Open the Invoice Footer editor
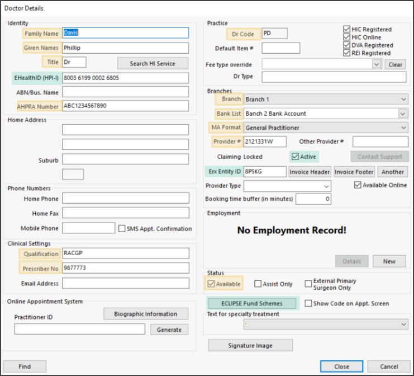The width and height of the screenshot is (414, 376). [x=354, y=172]
